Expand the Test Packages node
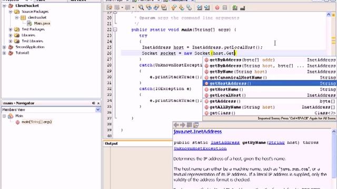 click(11, 29)
